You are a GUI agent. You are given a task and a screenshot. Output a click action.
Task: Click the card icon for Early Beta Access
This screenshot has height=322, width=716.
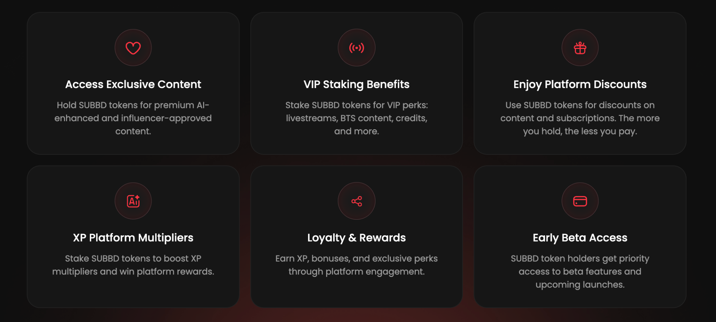[580, 201]
